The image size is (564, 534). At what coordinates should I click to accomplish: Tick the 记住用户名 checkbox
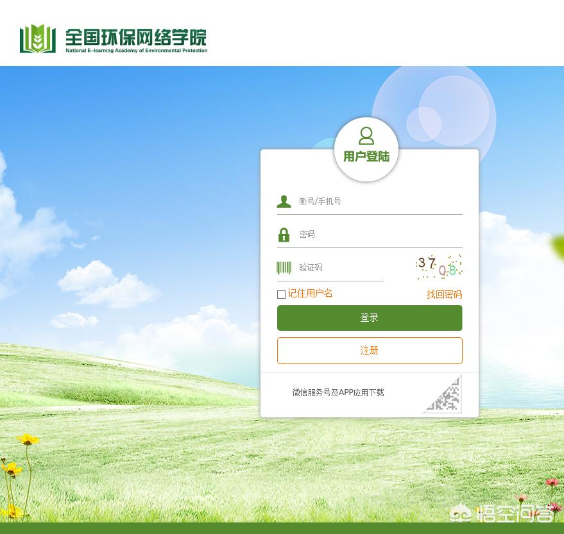(x=281, y=295)
